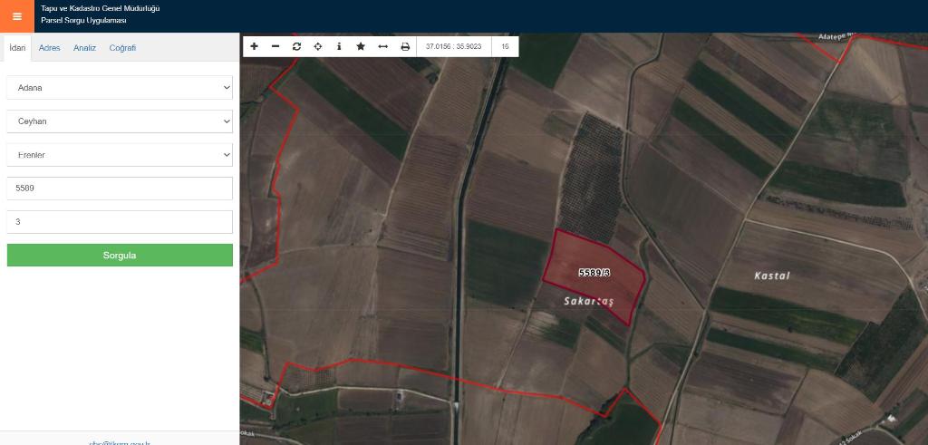Select the Coğrafi tab

click(x=122, y=48)
